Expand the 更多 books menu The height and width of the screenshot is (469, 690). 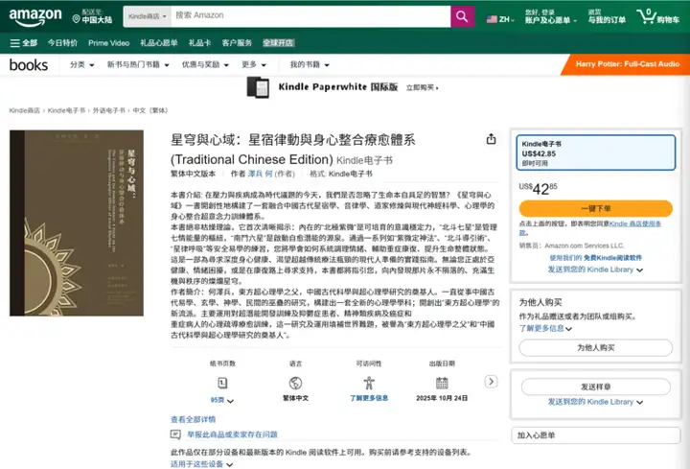coord(253,64)
